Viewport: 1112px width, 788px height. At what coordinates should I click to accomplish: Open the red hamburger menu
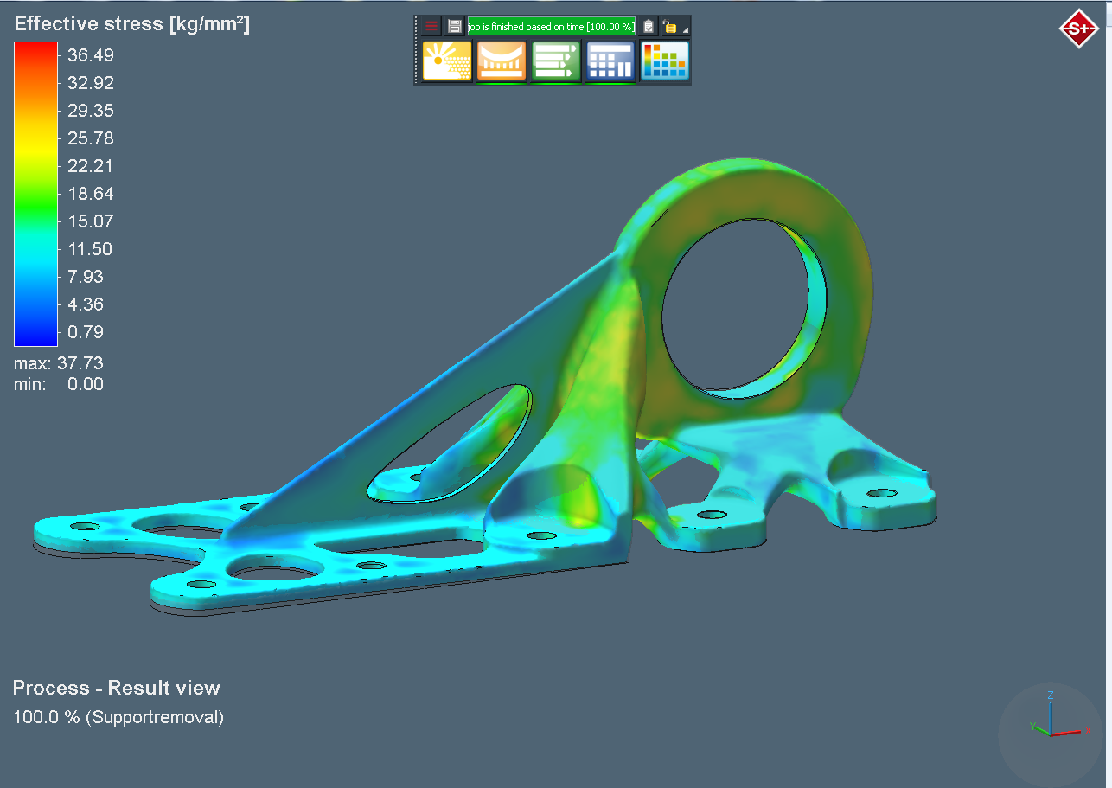431,26
